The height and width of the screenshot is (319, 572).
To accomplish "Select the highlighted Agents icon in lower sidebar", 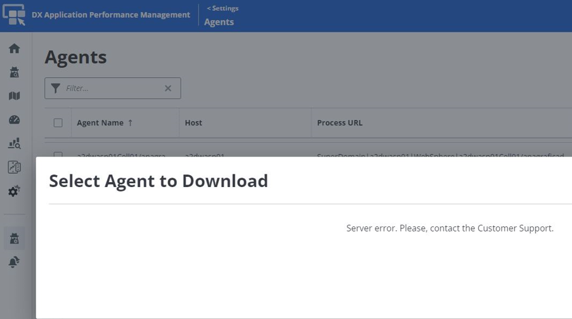I will [14, 238].
